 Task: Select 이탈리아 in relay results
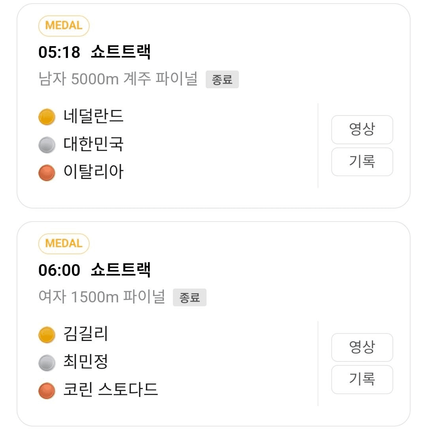94,172
